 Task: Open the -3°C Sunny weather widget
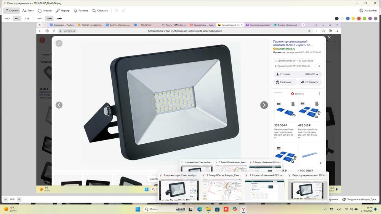pyautogui.click(x=10, y=209)
